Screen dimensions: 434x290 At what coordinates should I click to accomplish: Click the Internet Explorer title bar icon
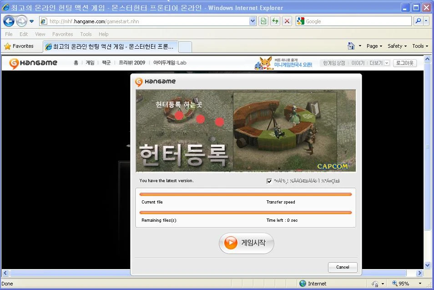point(5,7)
